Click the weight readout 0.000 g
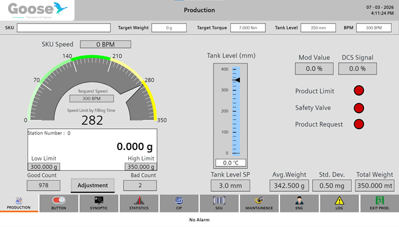This screenshot has width=399, height=227. [135, 146]
